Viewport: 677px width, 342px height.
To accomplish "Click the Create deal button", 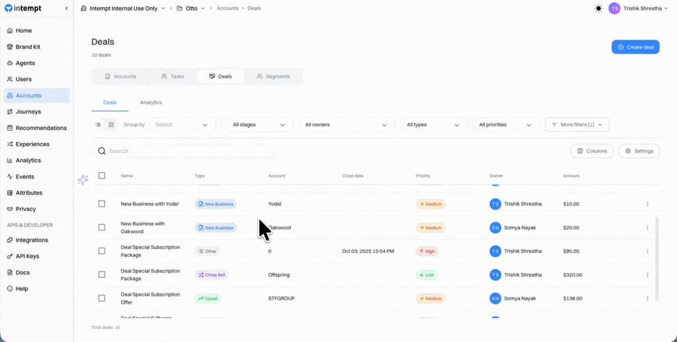I will click(x=635, y=47).
